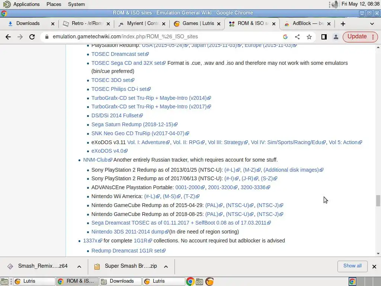
Task: Open the Places menu
Action: (x=54, y=4)
